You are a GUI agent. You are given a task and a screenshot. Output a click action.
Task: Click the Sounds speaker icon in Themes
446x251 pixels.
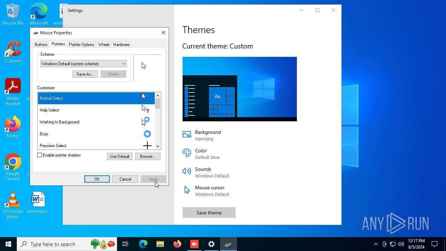coord(187,171)
